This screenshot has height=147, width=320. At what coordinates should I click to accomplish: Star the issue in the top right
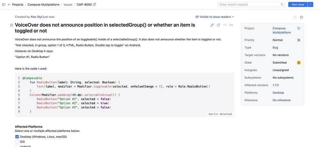click(x=301, y=17)
